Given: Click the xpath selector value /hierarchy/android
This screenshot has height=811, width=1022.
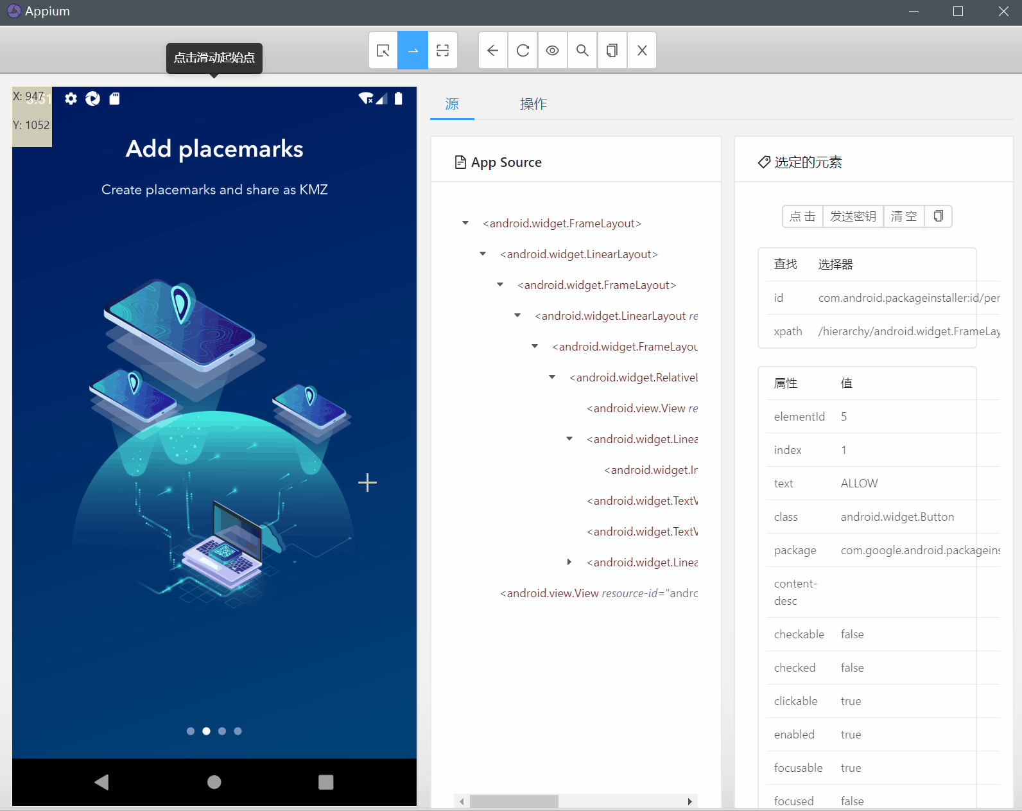Looking at the screenshot, I should coord(909,331).
